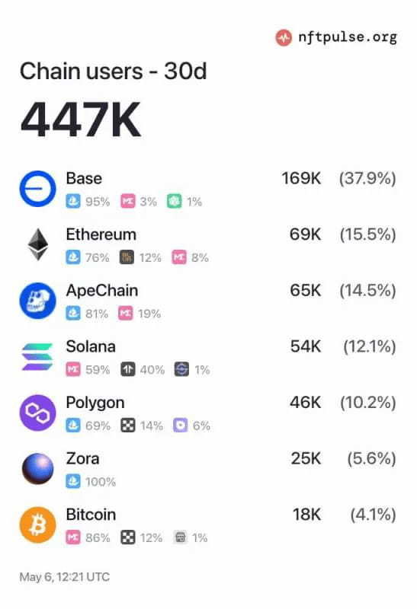Click the Solana striped logo
Screen dimensions: 417x609
pos(37,356)
